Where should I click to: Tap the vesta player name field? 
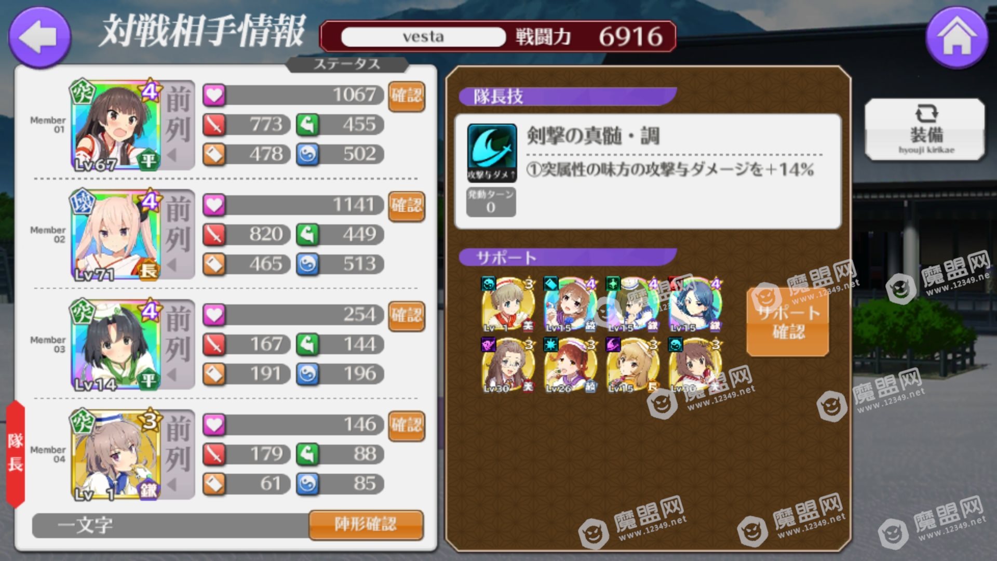(423, 36)
